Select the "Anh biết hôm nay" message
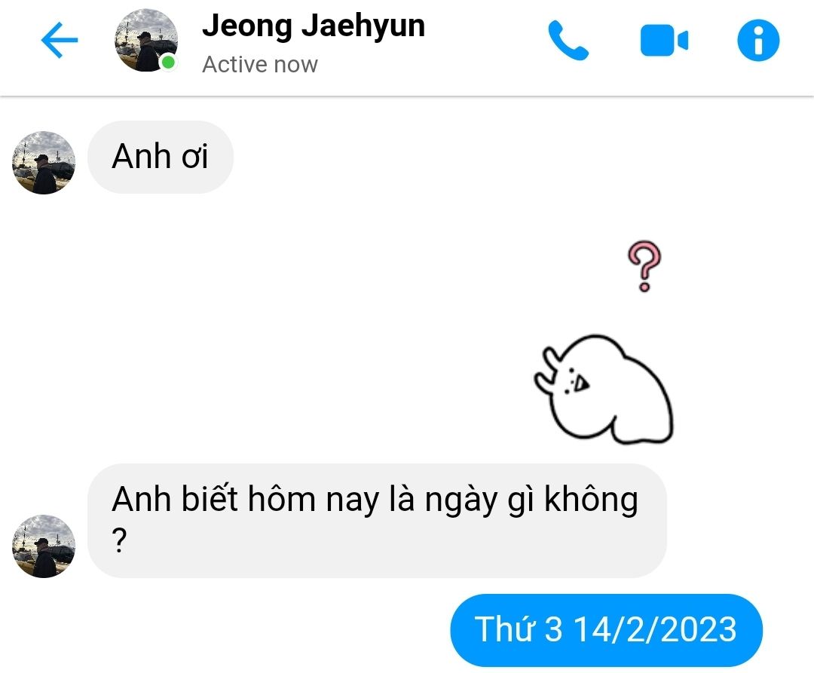 [377, 521]
